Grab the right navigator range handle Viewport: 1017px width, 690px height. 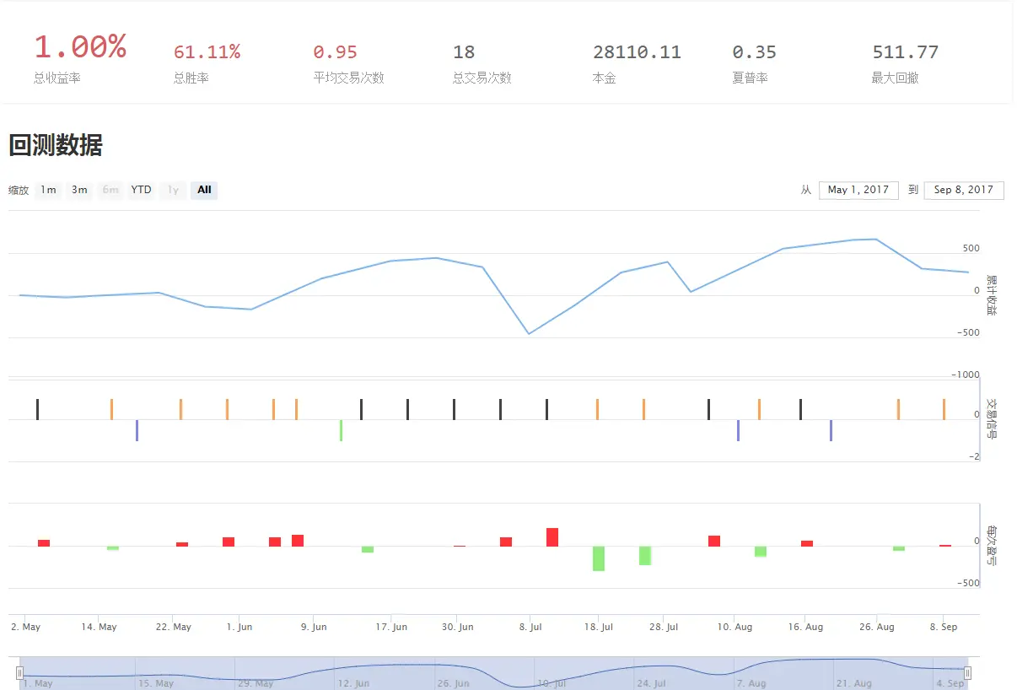[968, 672]
